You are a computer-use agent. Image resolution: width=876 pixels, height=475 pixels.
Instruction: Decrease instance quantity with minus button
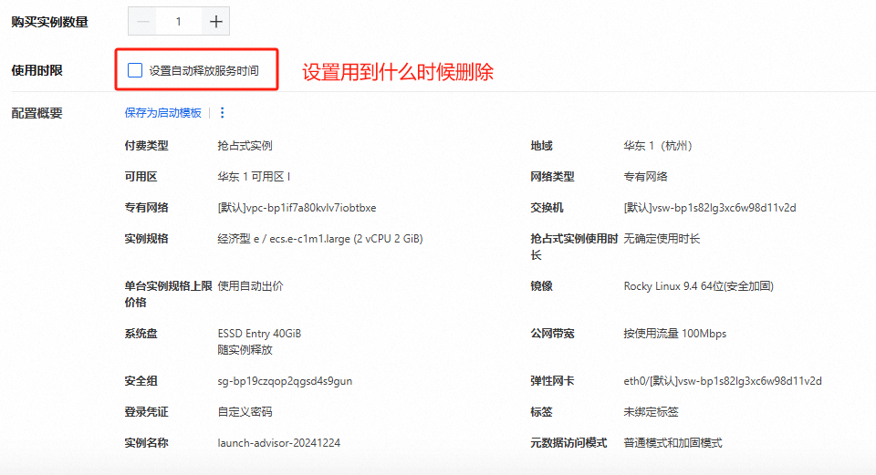[x=143, y=22]
